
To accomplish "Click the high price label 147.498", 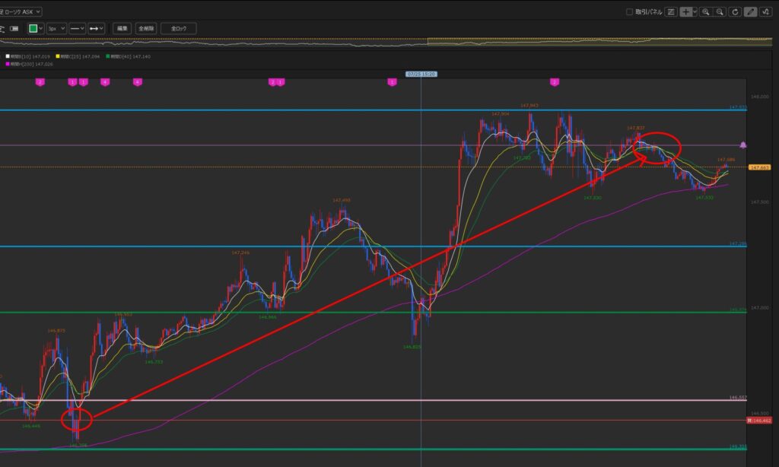I will click(342, 200).
